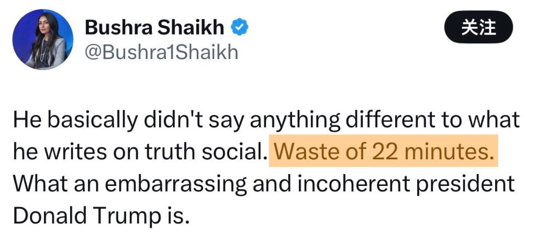Click the word "basically" in the tweet
This screenshot has height=245, width=536.
click(x=84, y=120)
